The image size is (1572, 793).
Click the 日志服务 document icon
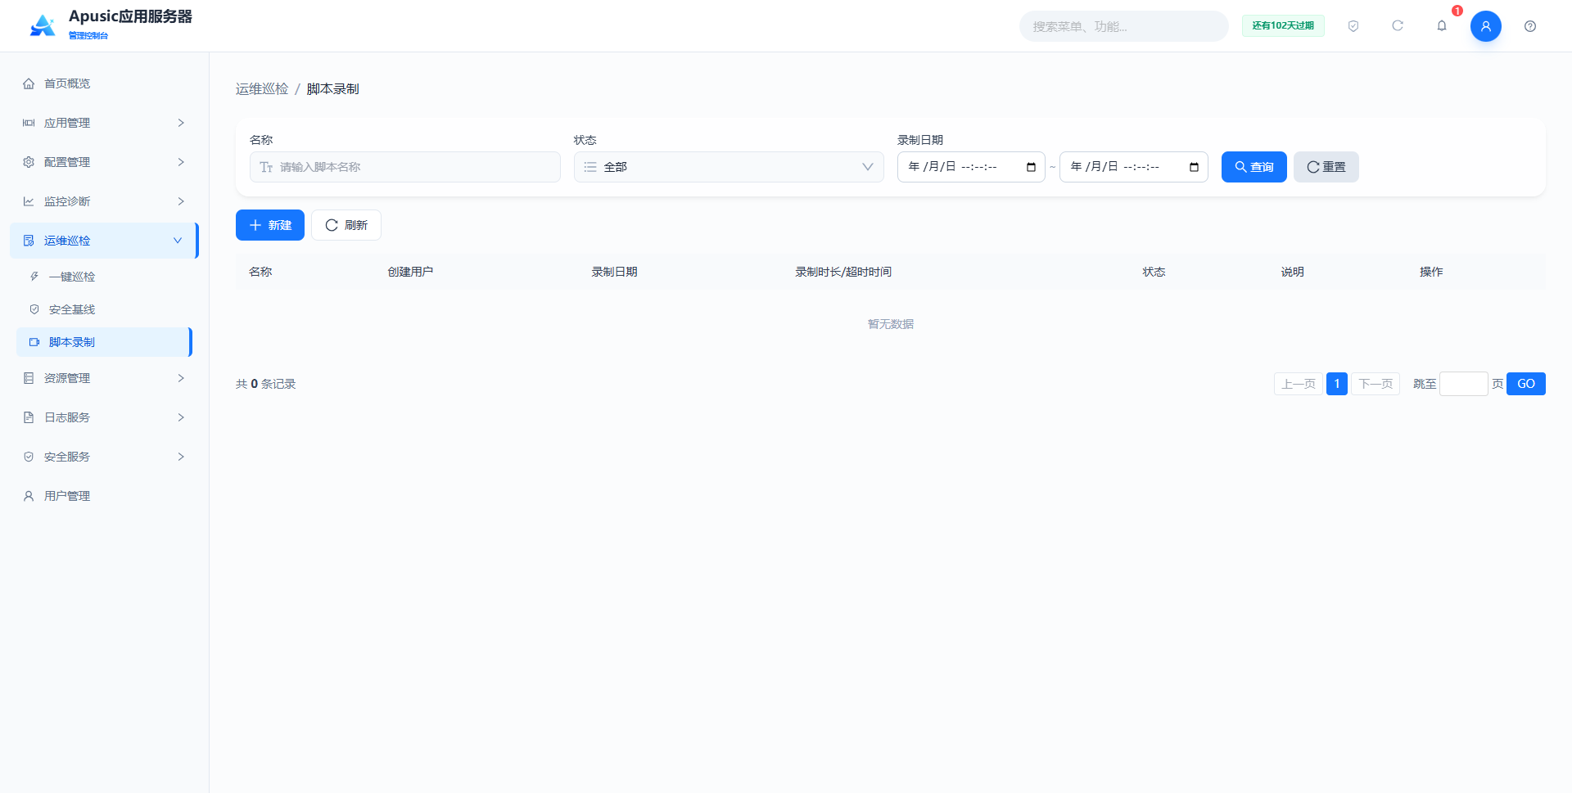(x=29, y=417)
